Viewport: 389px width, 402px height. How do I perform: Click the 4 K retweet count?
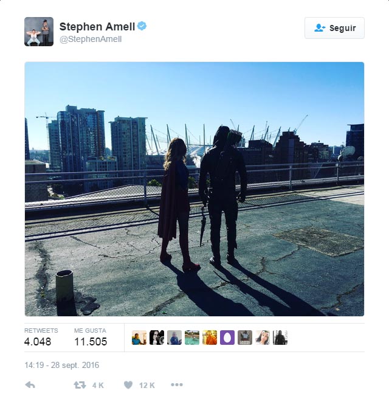98,386
